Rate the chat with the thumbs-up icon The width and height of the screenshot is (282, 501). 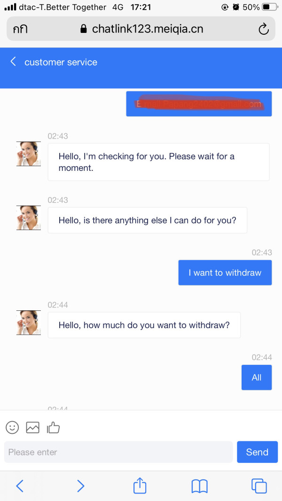coord(53,427)
